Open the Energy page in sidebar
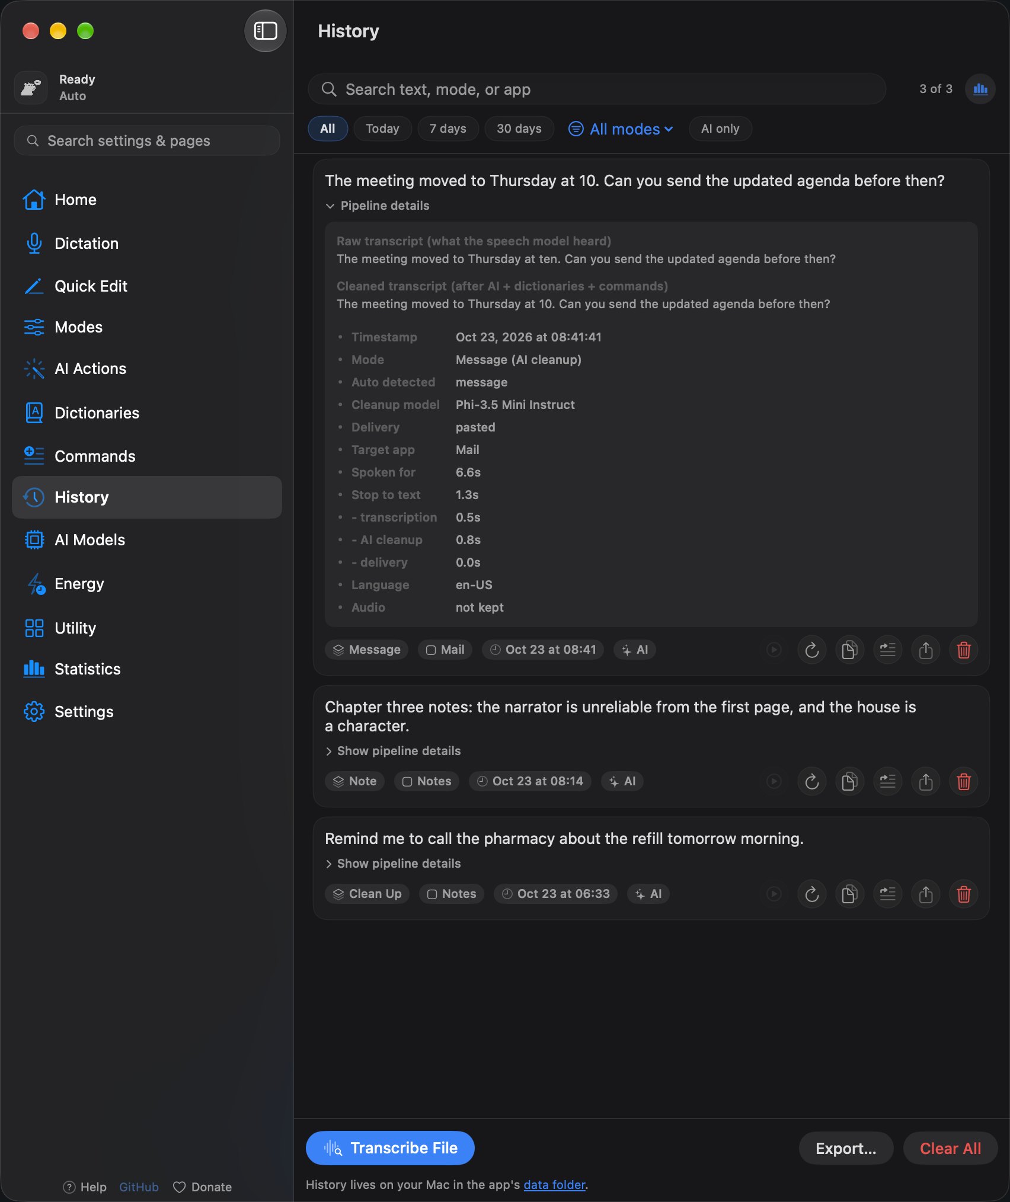This screenshot has height=1202, width=1010. click(x=147, y=584)
